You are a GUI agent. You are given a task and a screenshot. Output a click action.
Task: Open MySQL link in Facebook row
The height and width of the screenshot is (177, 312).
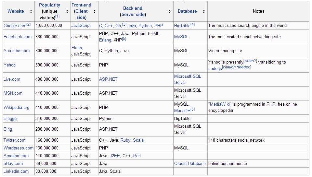tap(181, 37)
